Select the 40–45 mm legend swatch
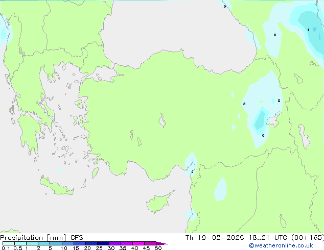324x250 pixels. coord(138,243)
